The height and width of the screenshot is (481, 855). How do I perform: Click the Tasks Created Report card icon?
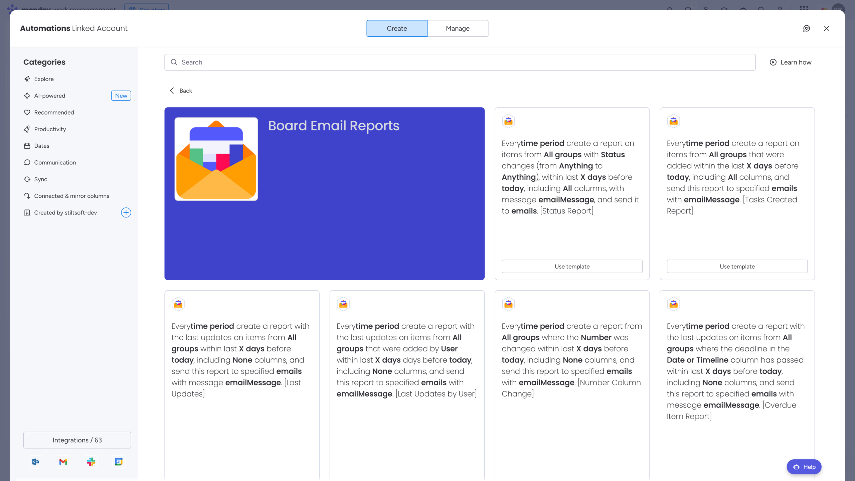673,121
